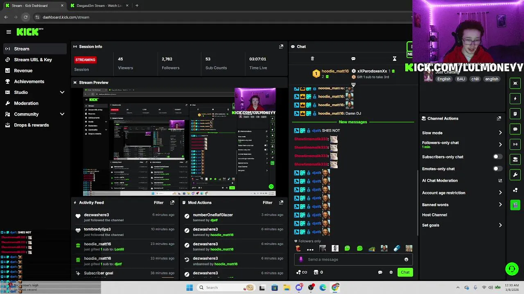Click the chill stream tag
This screenshot has height=294, width=524.
tap(475, 79)
